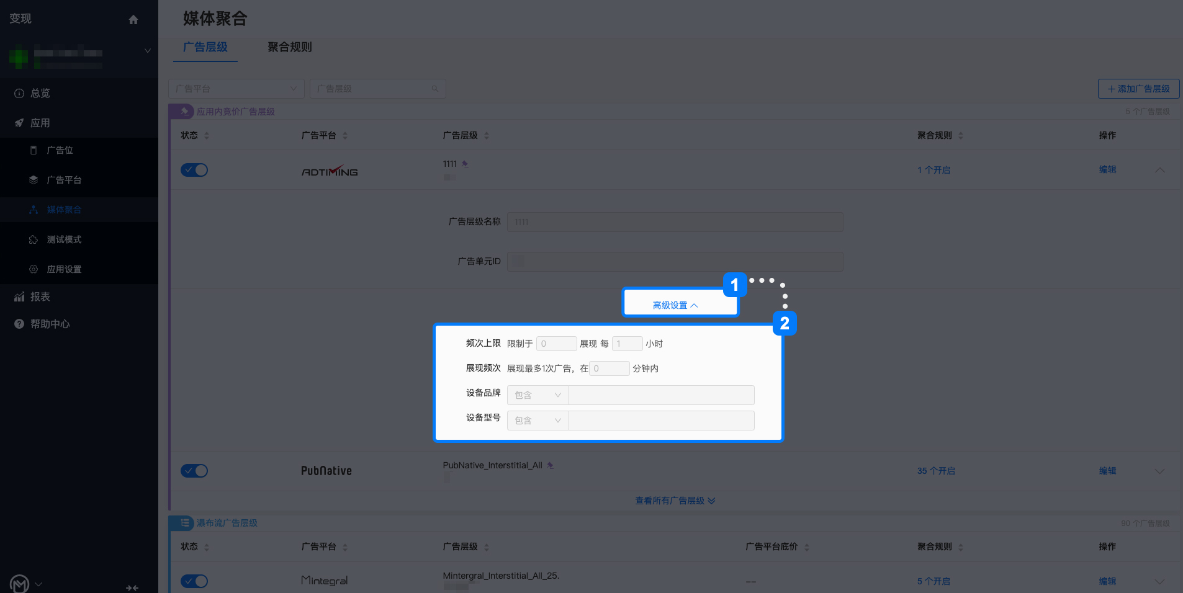Screen dimensions: 1183x593
Task: Toggle the Mintegral instance status switch
Action: (194, 581)
